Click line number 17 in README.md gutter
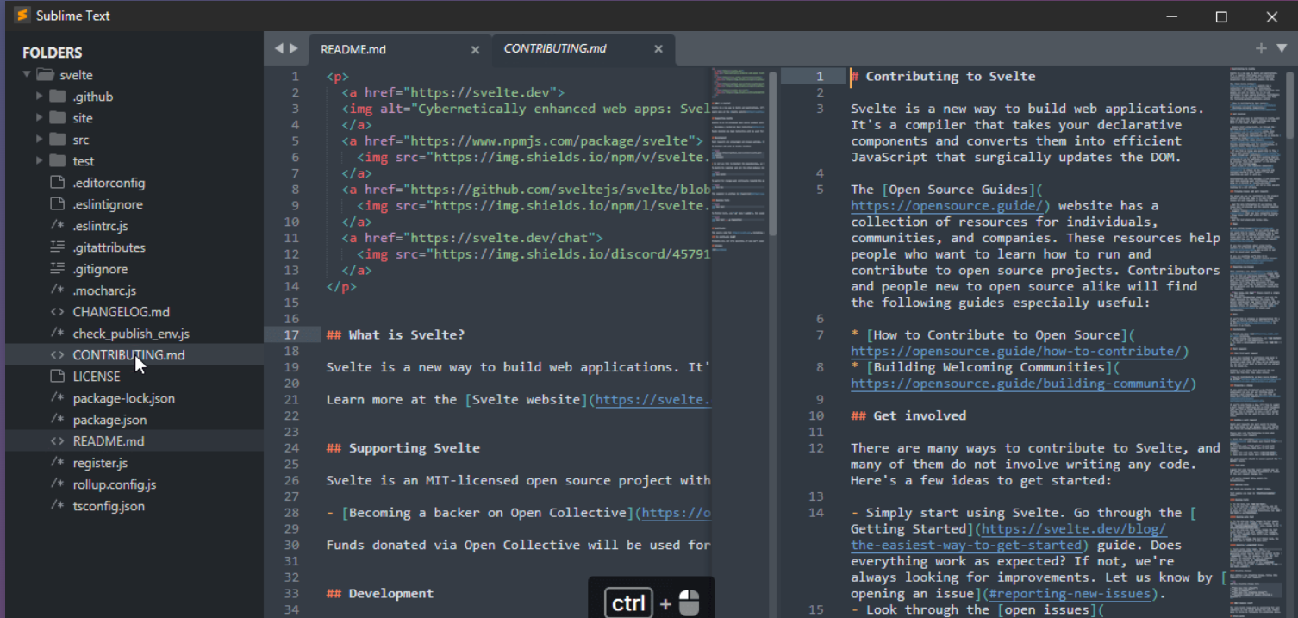 pos(290,334)
